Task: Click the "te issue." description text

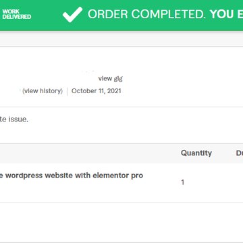Action: (14, 119)
